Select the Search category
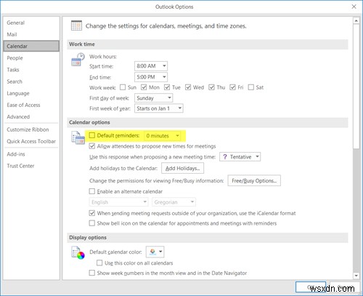This screenshot has height=296, width=363. pyautogui.click(x=31, y=81)
